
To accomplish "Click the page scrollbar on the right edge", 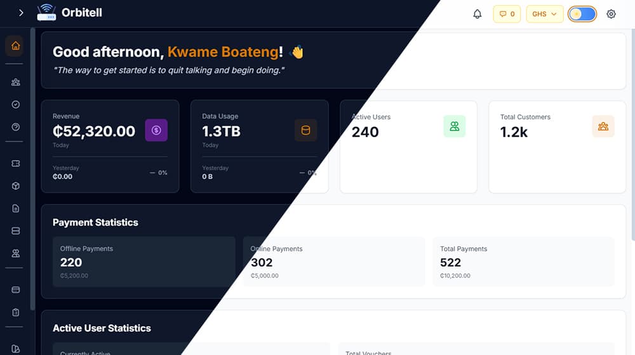I will pos(633,135).
